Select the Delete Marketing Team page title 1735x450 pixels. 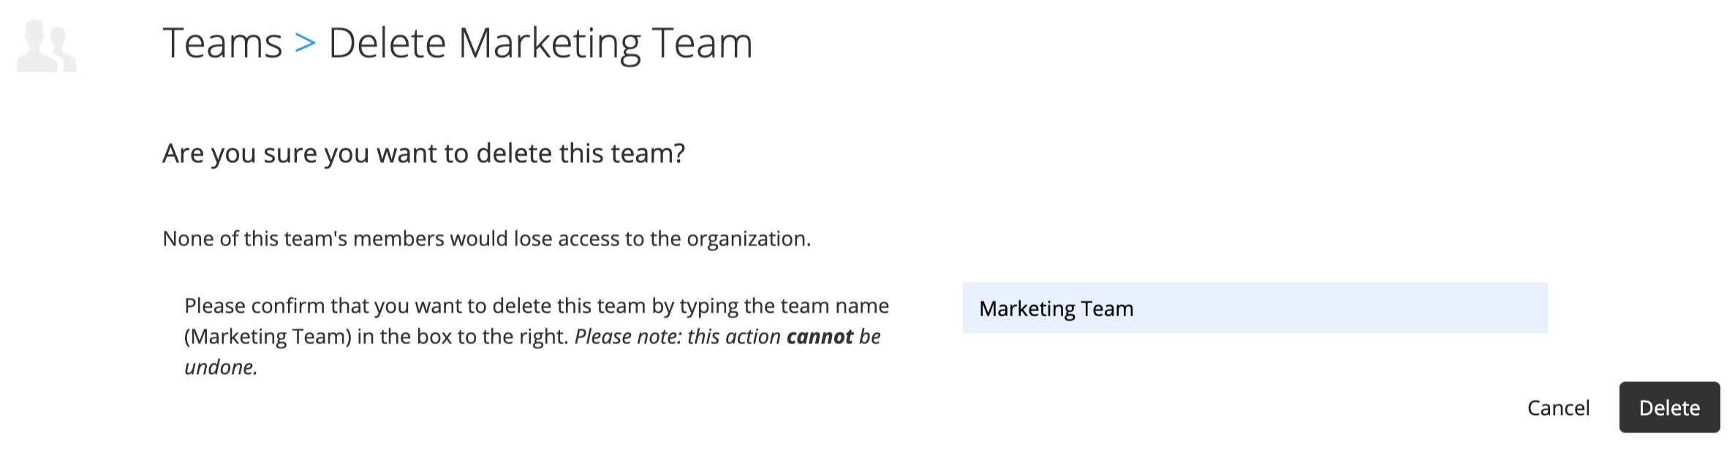coord(540,42)
